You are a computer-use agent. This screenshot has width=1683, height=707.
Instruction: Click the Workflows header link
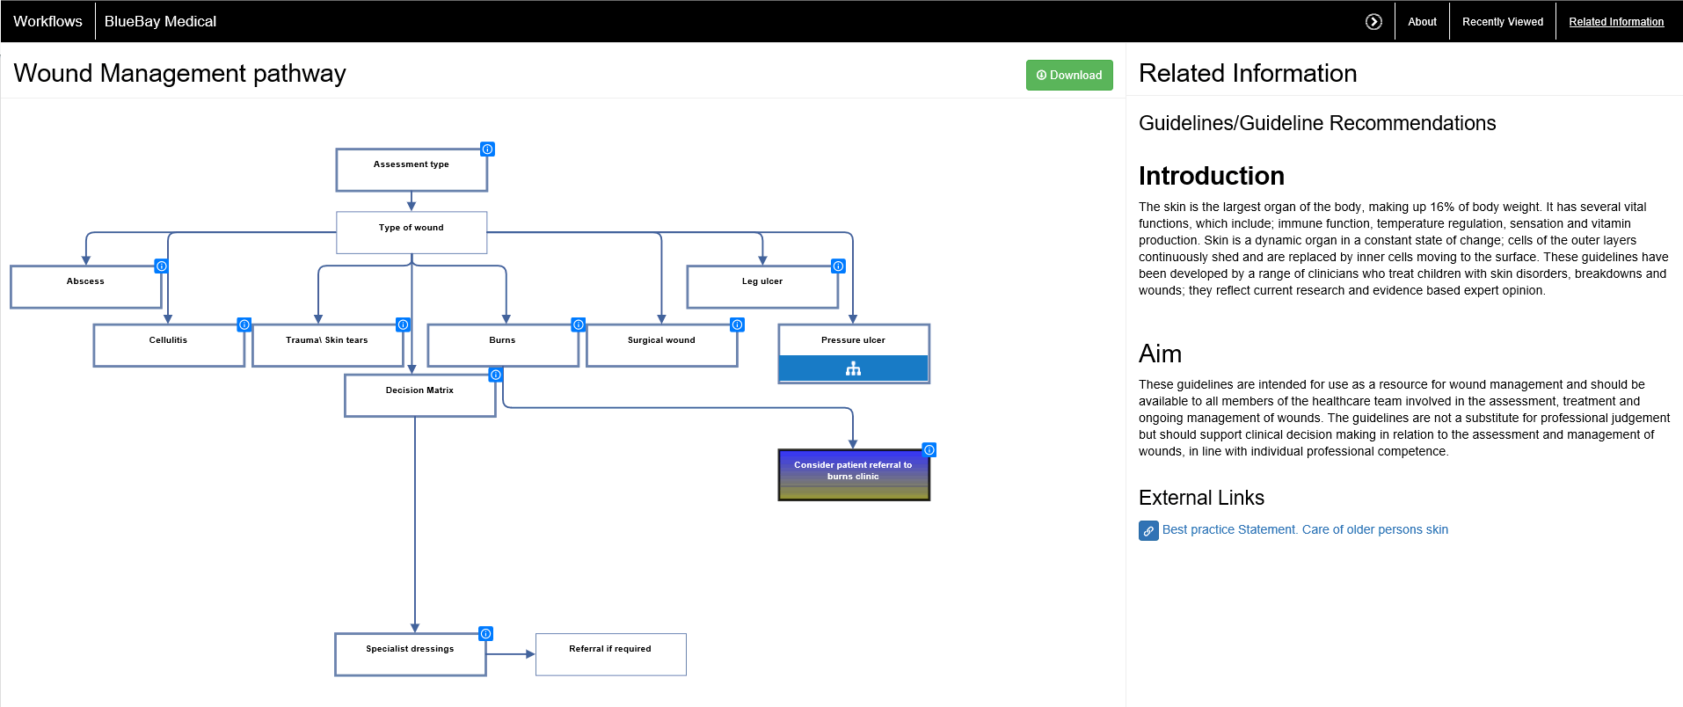pyautogui.click(x=47, y=21)
